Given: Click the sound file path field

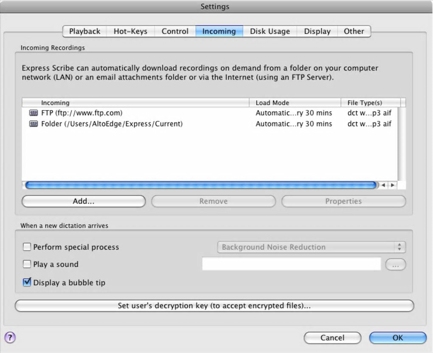Looking at the screenshot, I should (x=291, y=264).
